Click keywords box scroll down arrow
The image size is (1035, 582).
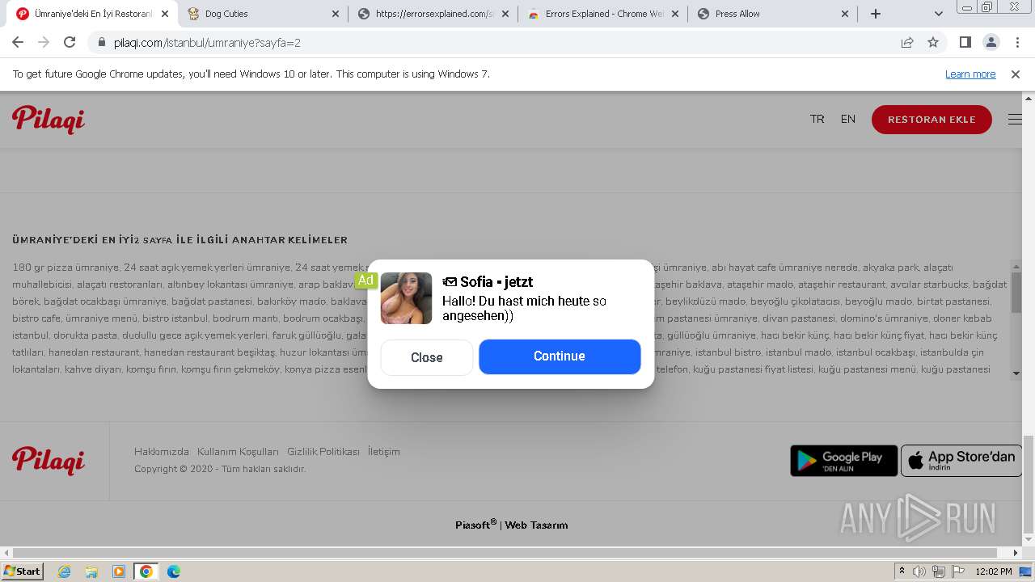click(x=1016, y=373)
